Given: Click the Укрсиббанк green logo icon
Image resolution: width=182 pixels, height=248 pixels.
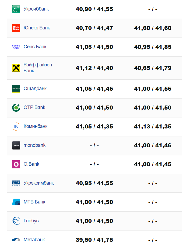Looking at the screenshot, I should point(16,9).
